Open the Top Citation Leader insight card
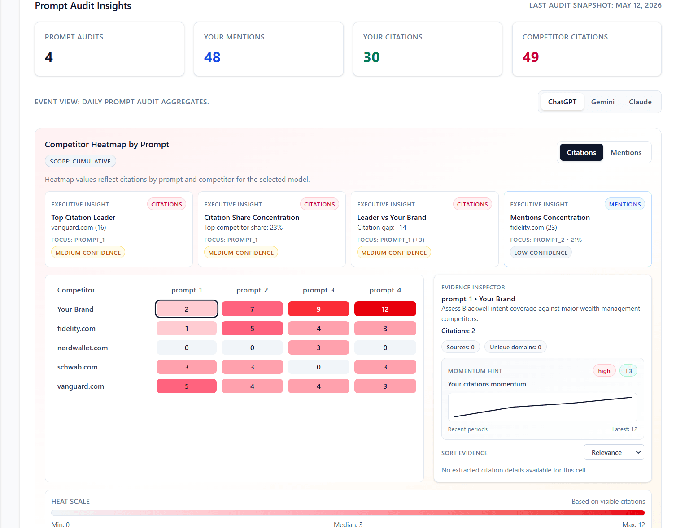This screenshot has height=528, width=676. tap(119, 229)
